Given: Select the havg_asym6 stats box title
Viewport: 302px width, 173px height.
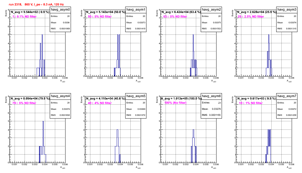Looking at the screenshot, I should click(x=211, y=96).
